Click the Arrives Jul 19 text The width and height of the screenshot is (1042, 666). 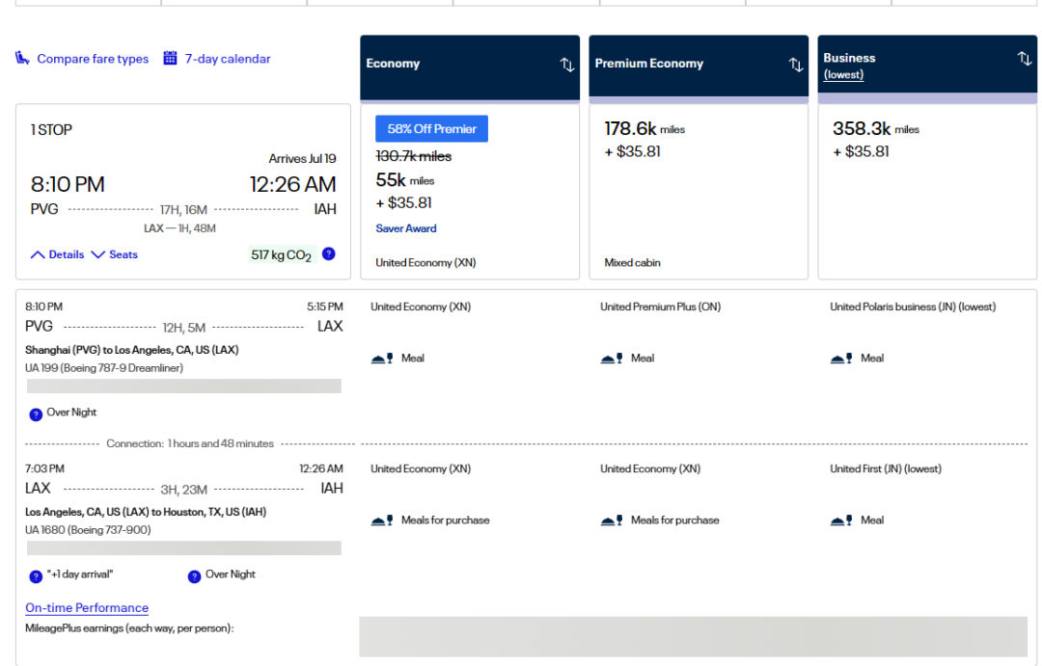tap(302, 159)
